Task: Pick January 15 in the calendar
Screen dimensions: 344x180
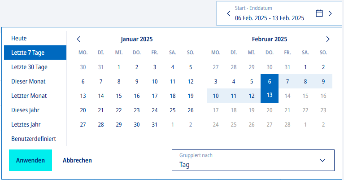Action: pos(119,96)
